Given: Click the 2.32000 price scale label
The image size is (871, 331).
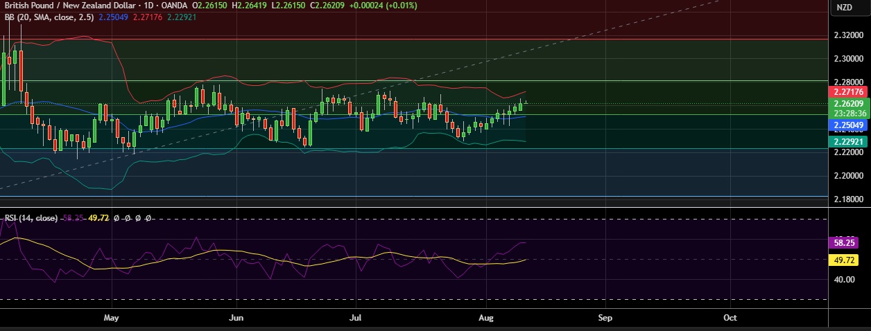Looking at the screenshot, I should click(x=849, y=35).
